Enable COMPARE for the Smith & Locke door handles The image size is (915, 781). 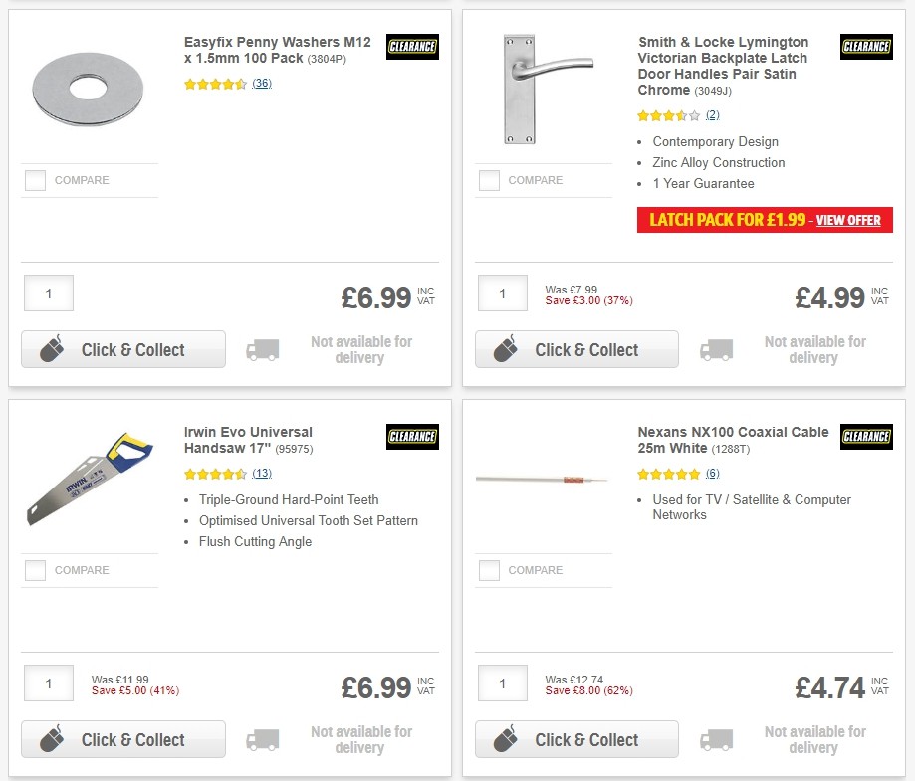[x=489, y=180]
